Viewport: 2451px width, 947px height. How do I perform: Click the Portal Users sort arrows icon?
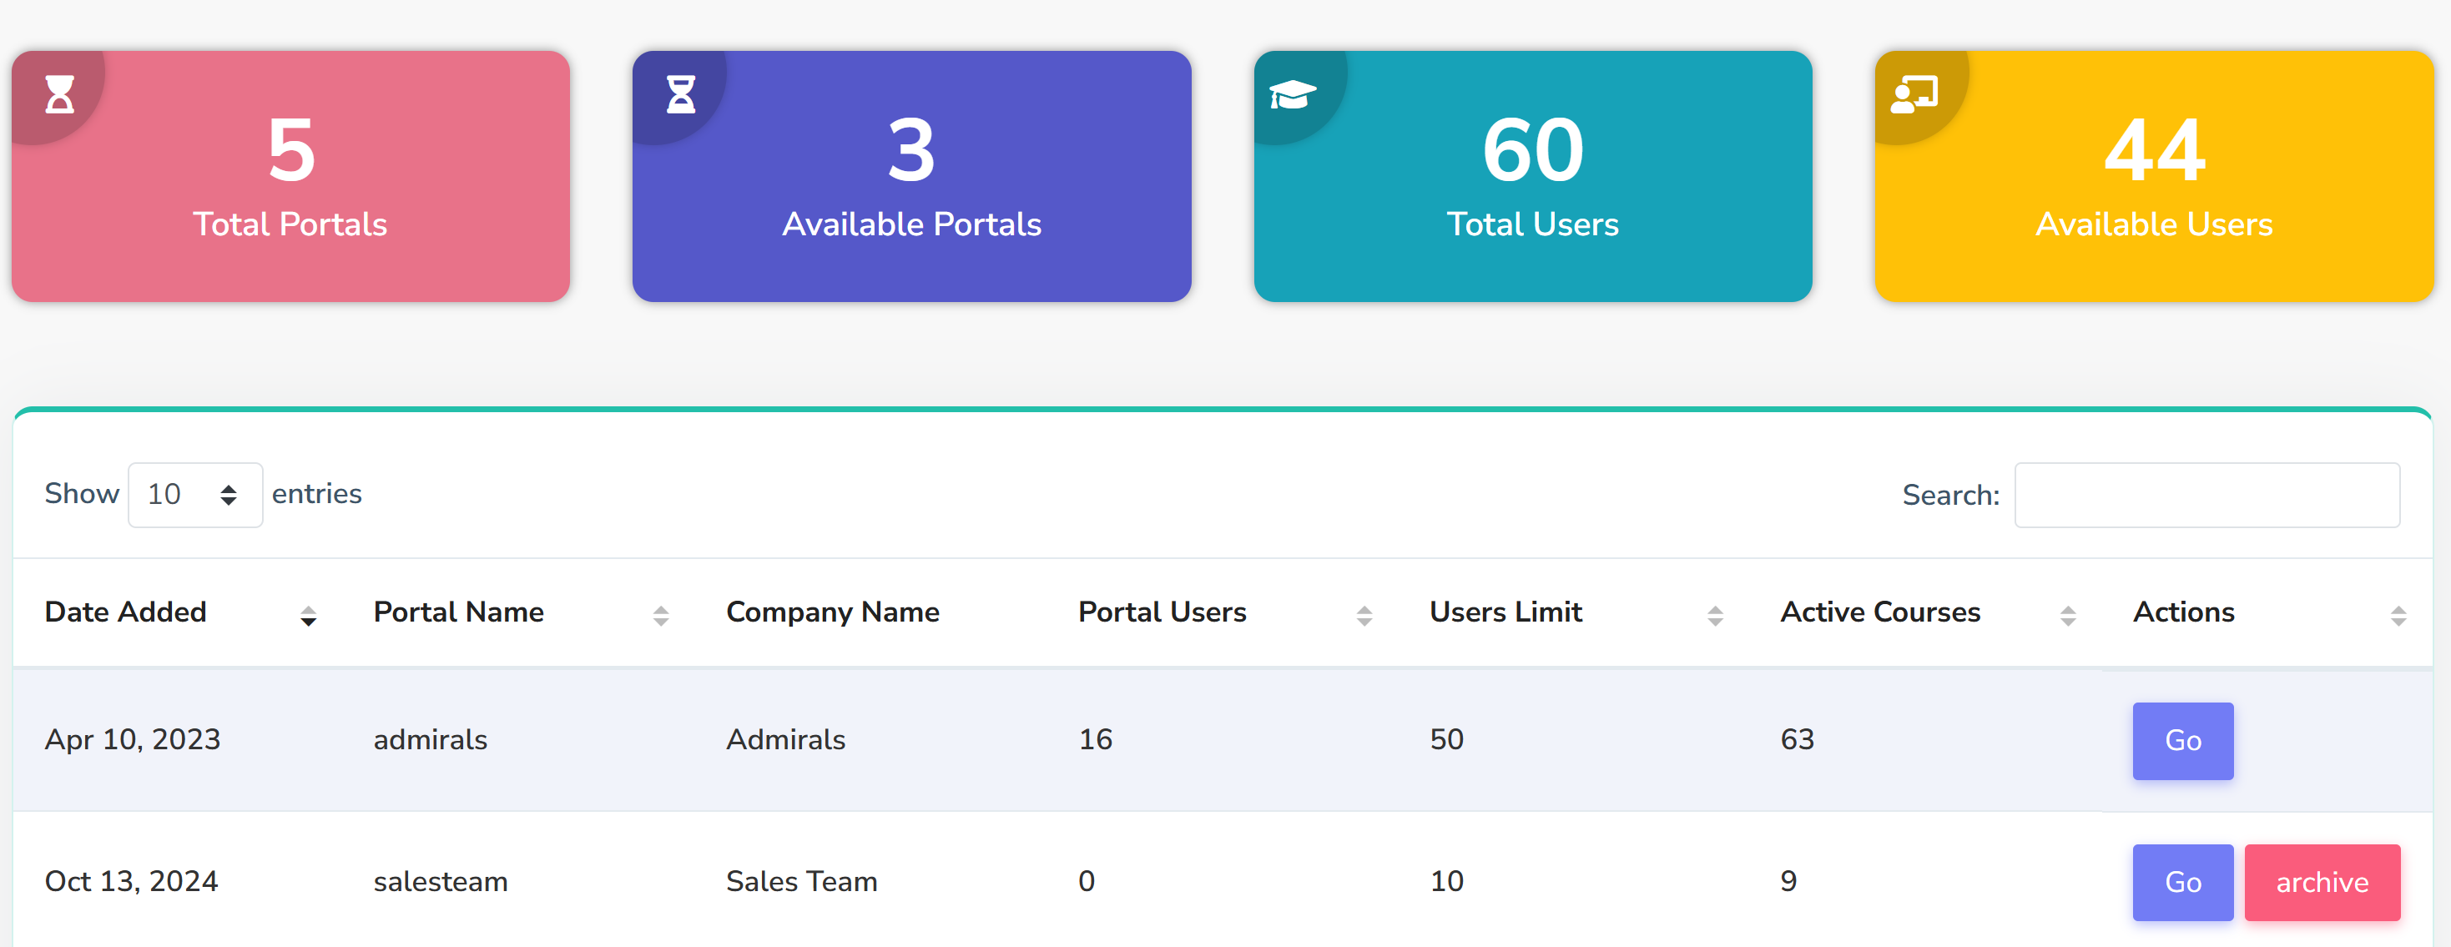click(1364, 616)
